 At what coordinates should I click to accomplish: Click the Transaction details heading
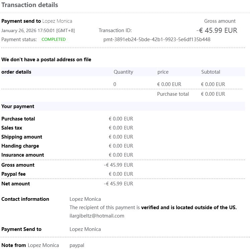(30, 5)
